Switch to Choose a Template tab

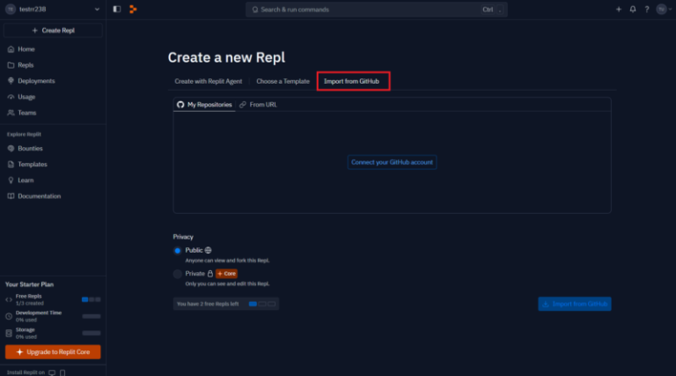pos(283,81)
